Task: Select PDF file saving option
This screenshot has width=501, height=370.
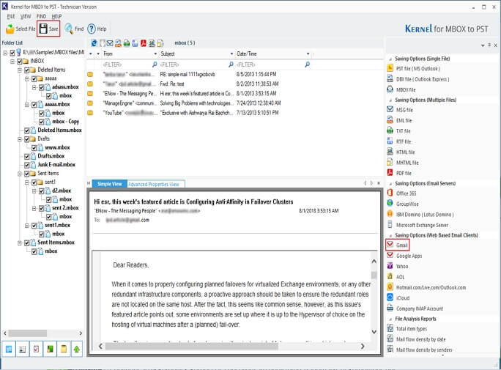Action: point(399,173)
